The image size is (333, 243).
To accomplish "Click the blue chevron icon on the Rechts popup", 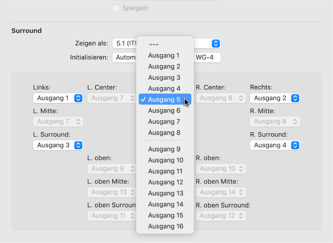I will pyautogui.click(x=295, y=98).
